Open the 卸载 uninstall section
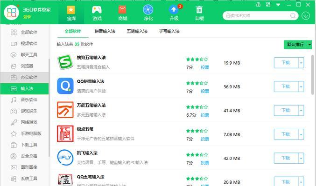 [x=199, y=13]
